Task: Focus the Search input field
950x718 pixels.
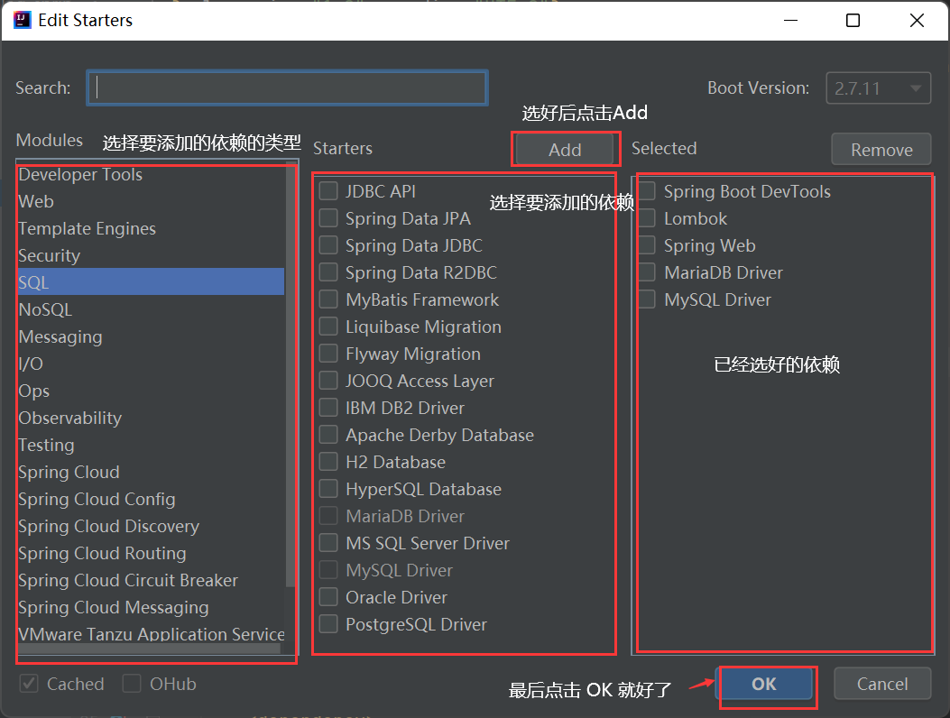Action: 287,87
